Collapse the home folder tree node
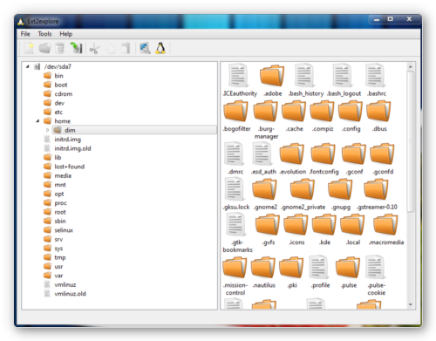The width and height of the screenshot is (436, 341). point(37,121)
